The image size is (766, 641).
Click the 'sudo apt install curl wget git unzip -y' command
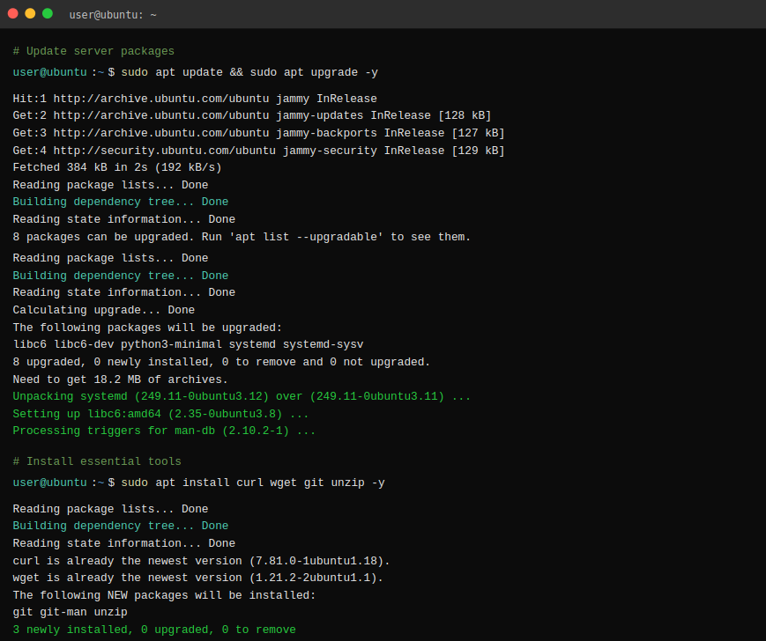[x=253, y=483]
